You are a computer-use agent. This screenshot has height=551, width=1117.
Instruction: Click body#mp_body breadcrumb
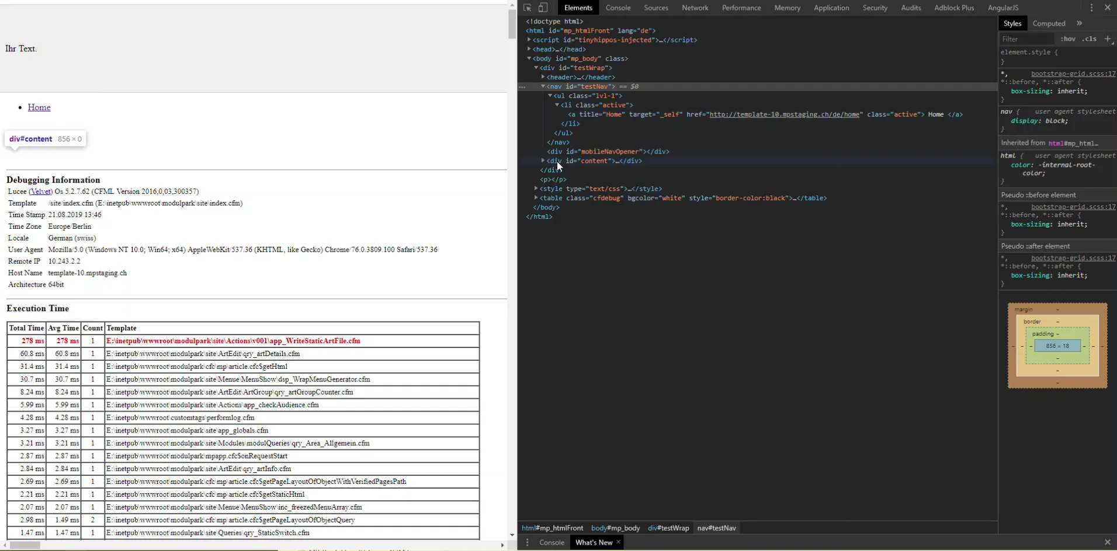(615, 528)
